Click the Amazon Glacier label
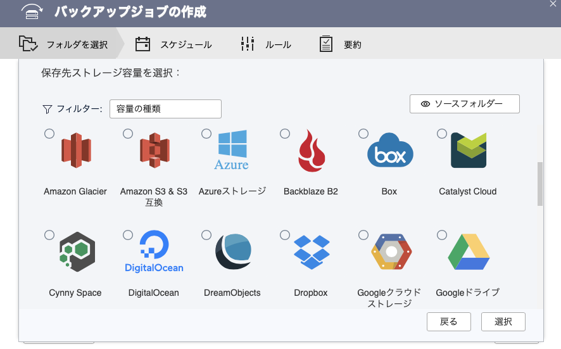The width and height of the screenshot is (561, 349). (x=75, y=191)
